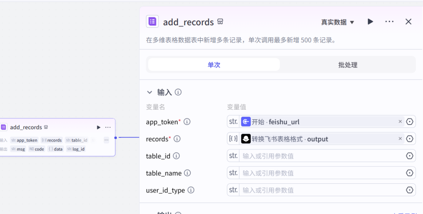Switch to the 单次 tab

pos(214,65)
